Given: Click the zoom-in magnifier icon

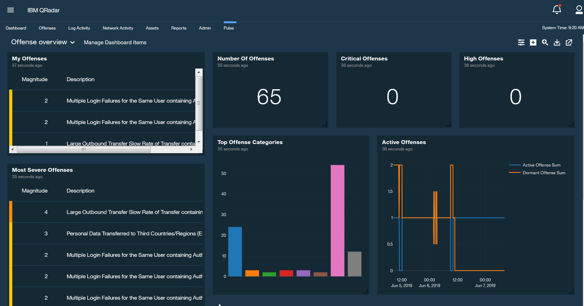Looking at the screenshot, I should (545, 43).
